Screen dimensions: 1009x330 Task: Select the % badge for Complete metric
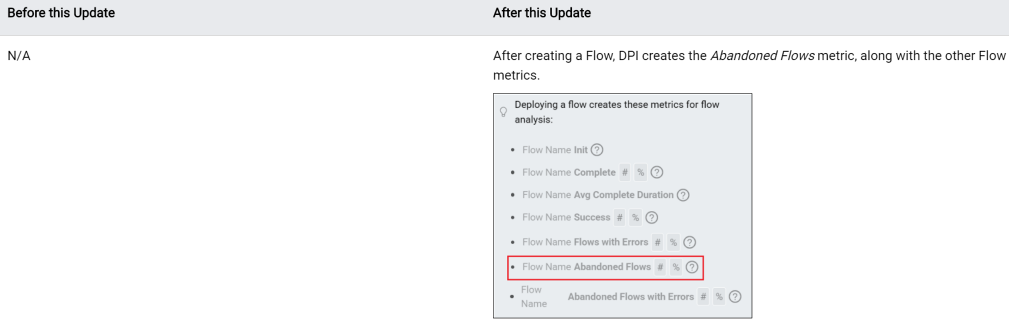(640, 172)
